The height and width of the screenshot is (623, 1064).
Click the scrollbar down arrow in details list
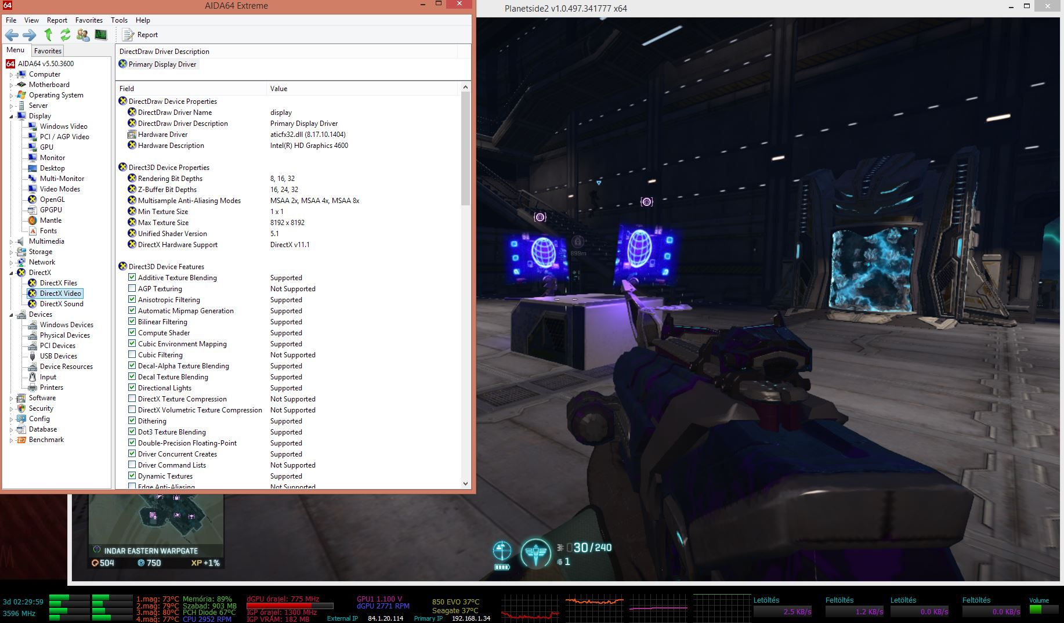[x=465, y=483]
